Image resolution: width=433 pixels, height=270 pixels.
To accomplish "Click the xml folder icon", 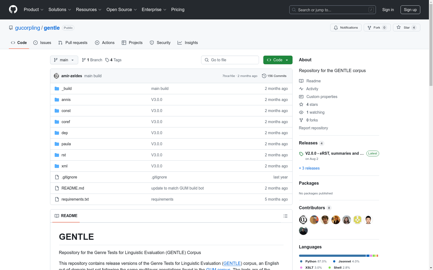I will (57, 166).
